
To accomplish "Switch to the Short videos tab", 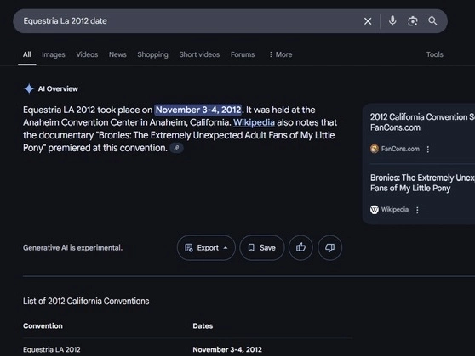I will 199,54.
